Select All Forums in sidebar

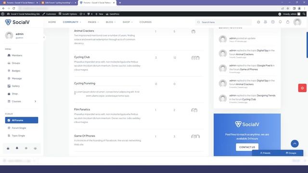pos(22,120)
